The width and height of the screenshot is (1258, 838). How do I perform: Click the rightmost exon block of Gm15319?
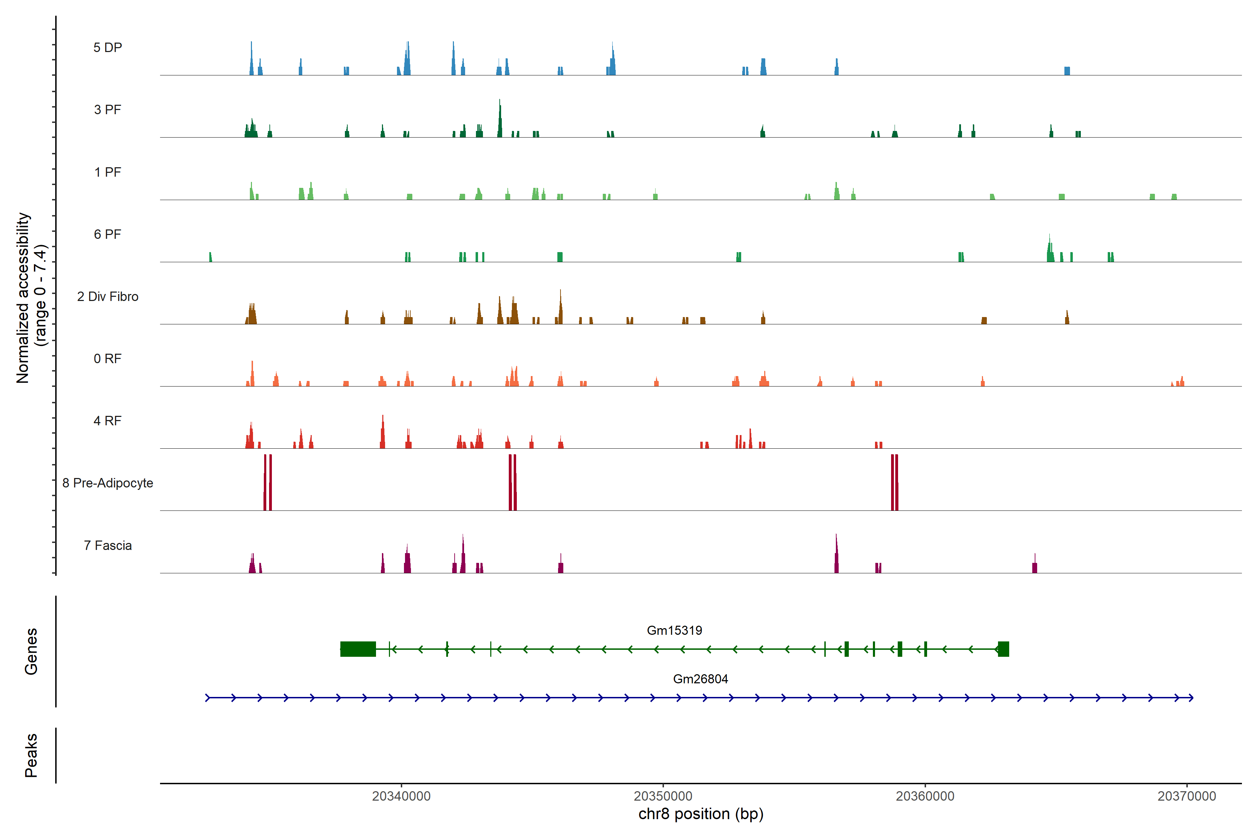point(1003,649)
